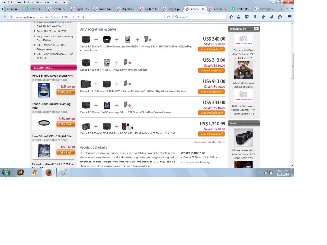Open the list all tabs dropdown arrow
The width and height of the screenshot is (327, 245).
292,9
